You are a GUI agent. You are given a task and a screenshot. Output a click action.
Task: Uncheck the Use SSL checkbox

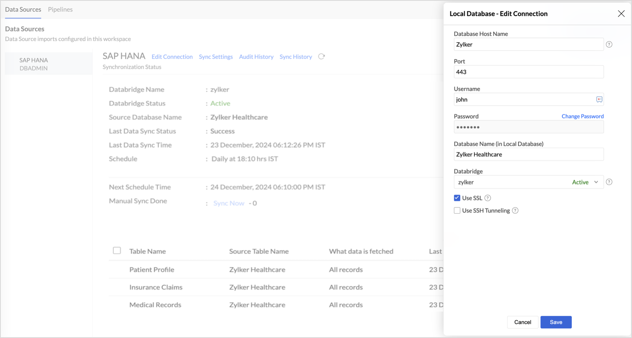457,198
